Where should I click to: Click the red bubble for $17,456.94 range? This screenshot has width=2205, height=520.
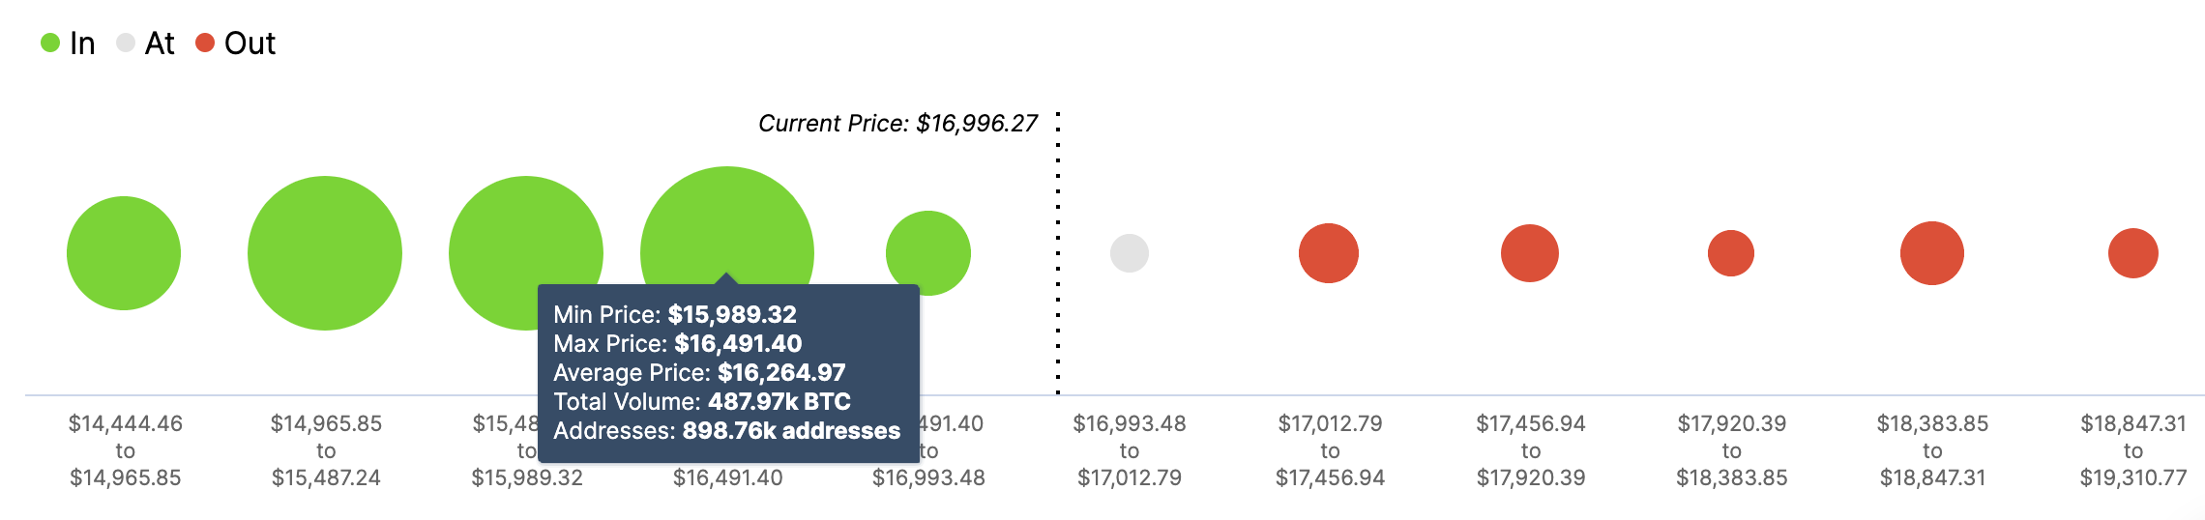tap(1530, 253)
